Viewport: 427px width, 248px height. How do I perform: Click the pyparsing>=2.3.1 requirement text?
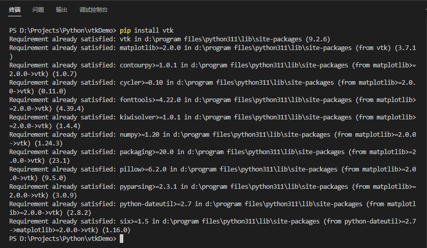tap(148, 187)
